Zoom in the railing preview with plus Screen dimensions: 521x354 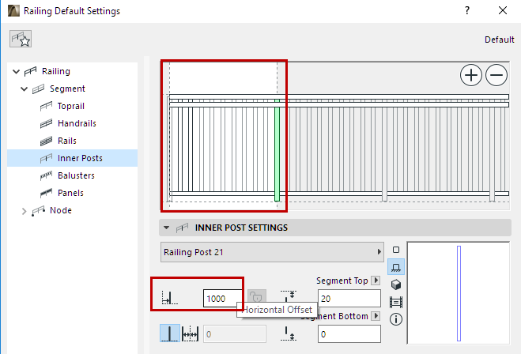[x=471, y=75]
